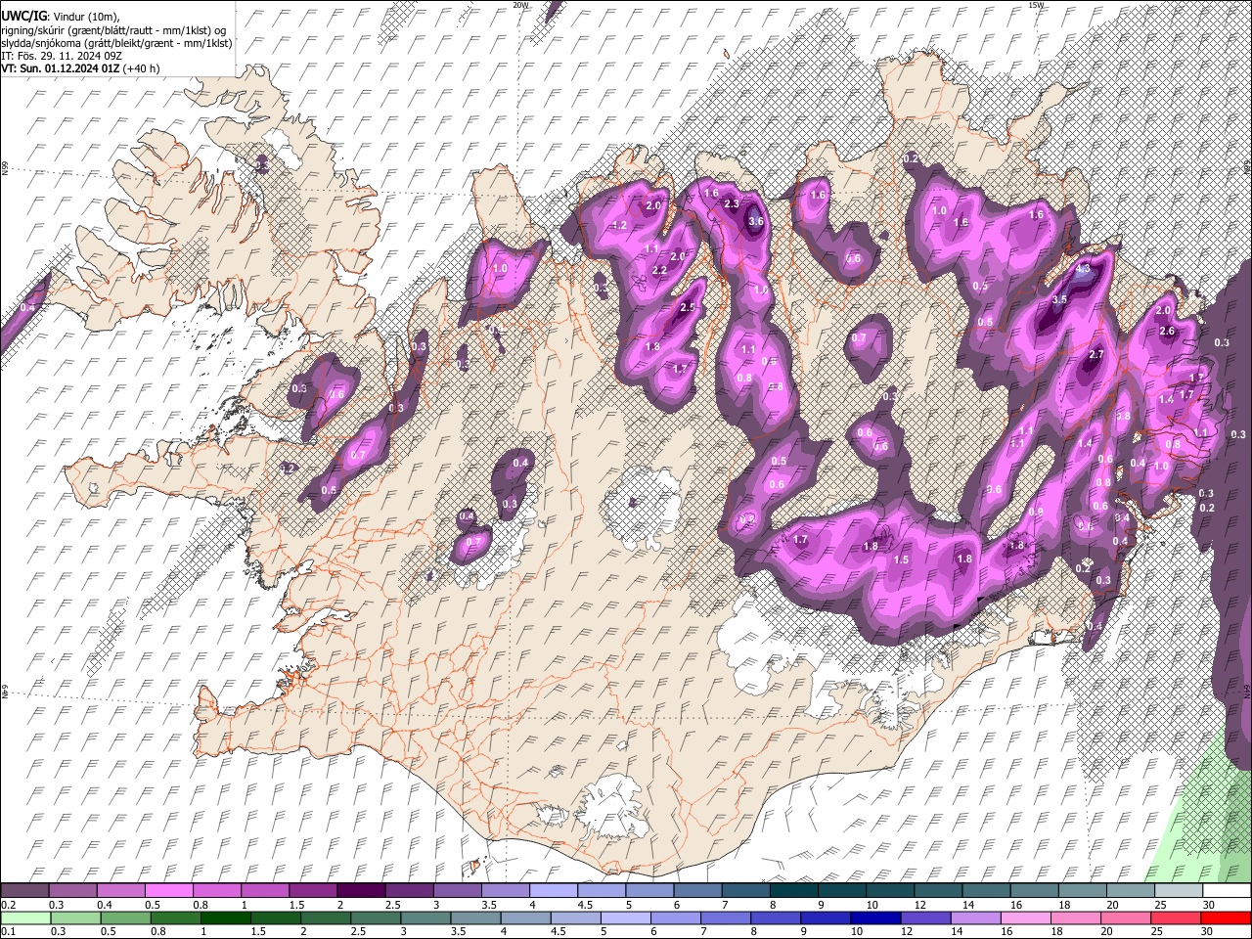Click lower purple swatch between 12 and 14
Viewport: 1252px width, 939px height.
tap(925, 917)
